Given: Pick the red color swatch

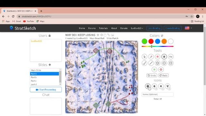Looking at the screenshot, I should point(151,41).
